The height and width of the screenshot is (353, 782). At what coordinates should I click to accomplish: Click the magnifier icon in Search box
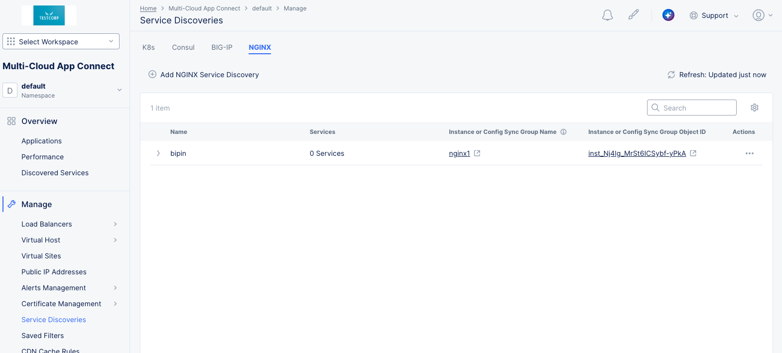(x=655, y=108)
